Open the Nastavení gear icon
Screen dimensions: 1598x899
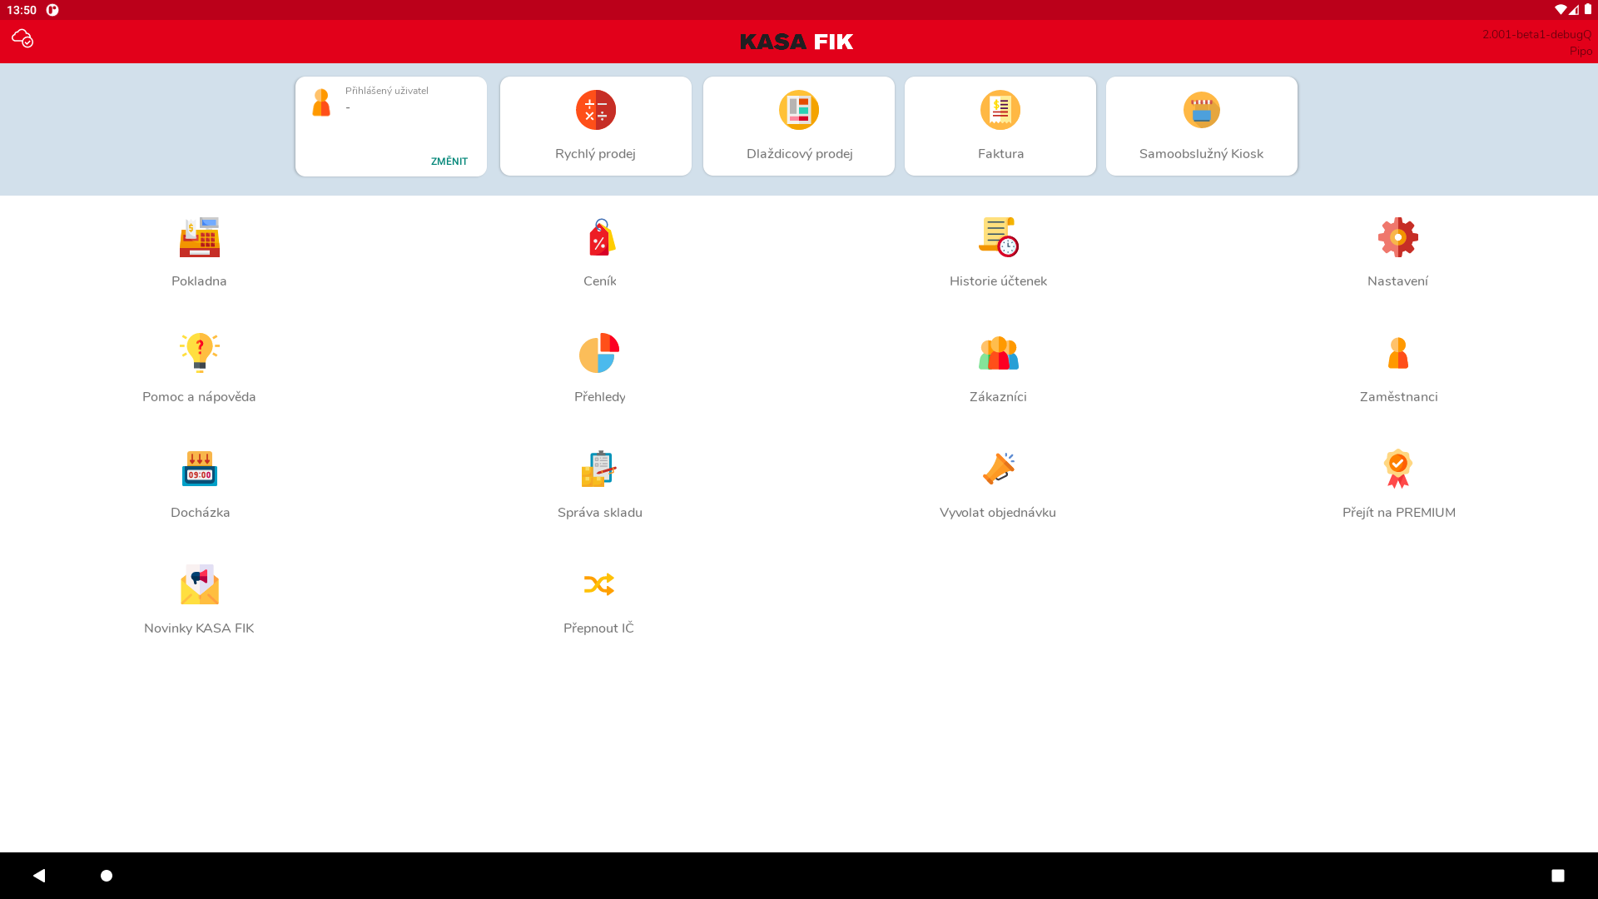tap(1398, 237)
